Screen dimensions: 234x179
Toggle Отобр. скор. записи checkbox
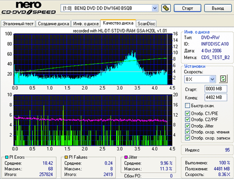pyautogui.click(x=188, y=138)
